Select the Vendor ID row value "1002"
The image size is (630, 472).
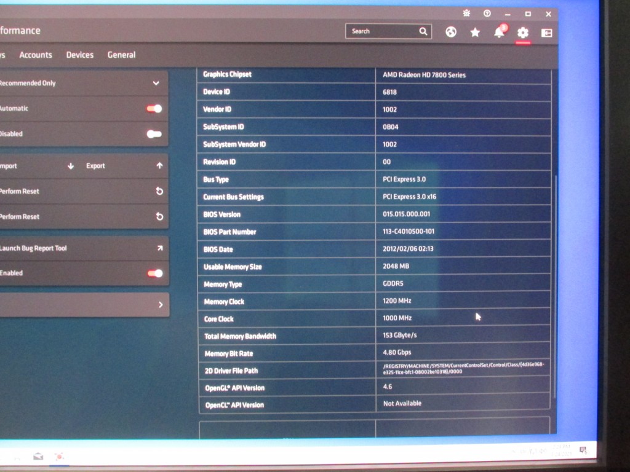pos(389,109)
